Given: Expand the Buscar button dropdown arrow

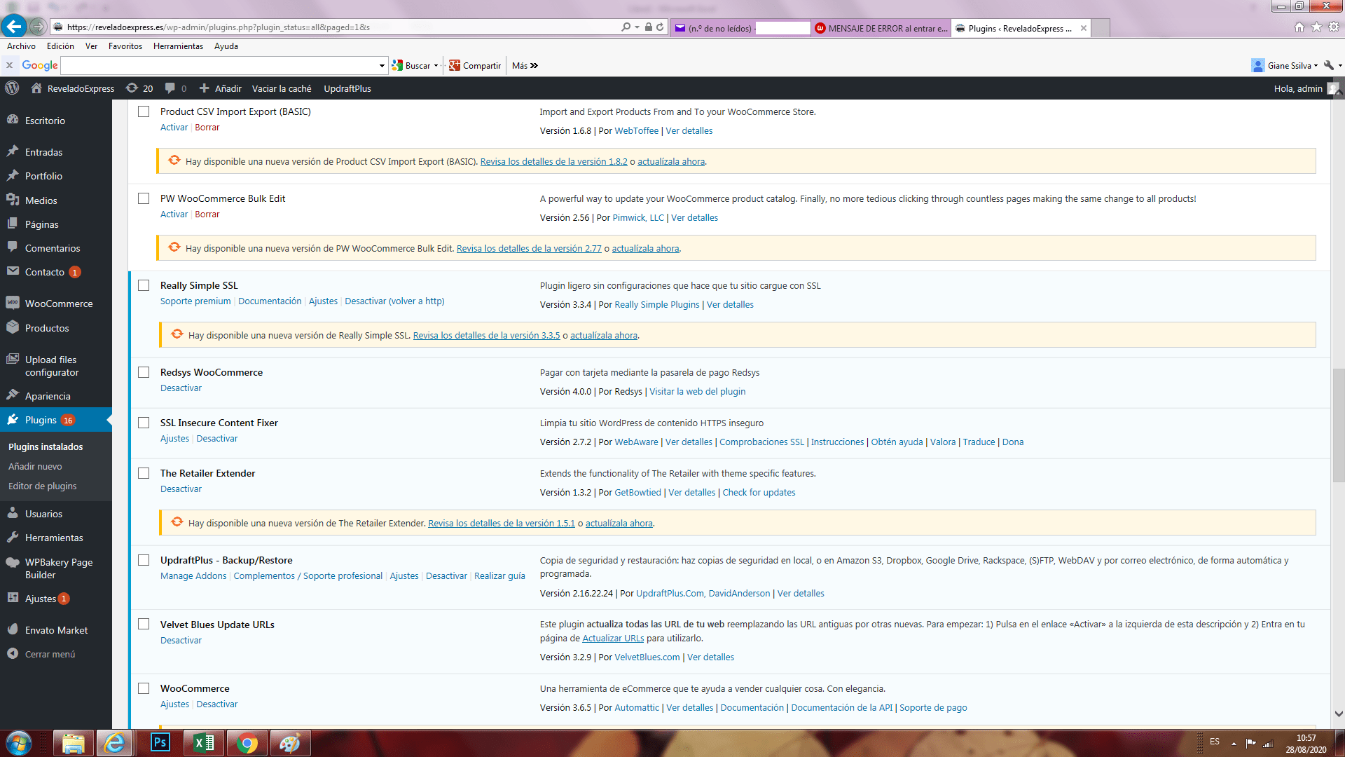Looking at the screenshot, I should tap(436, 66).
